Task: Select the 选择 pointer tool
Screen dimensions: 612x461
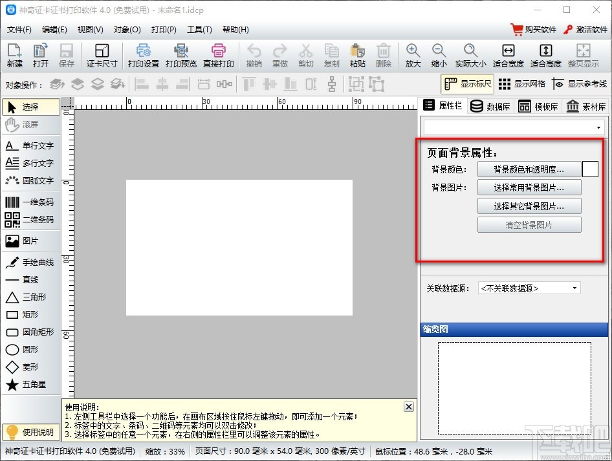Action: pyautogui.click(x=31, y=107)
